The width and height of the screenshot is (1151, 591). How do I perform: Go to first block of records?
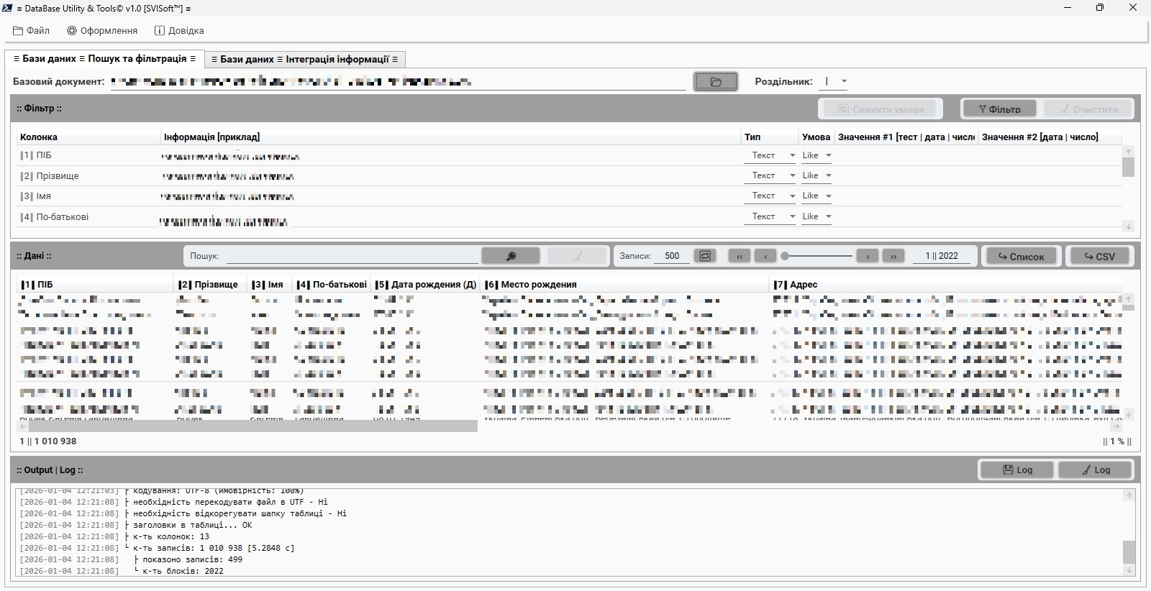(x=740, y=256)
